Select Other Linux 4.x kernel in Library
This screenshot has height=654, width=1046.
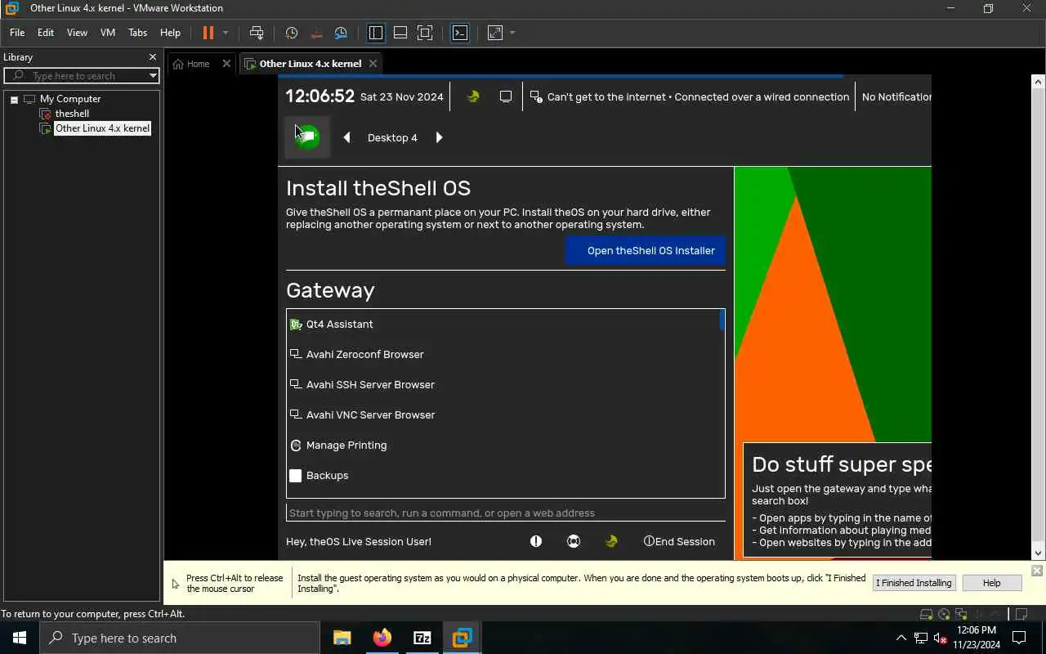(x=102, y=128)
